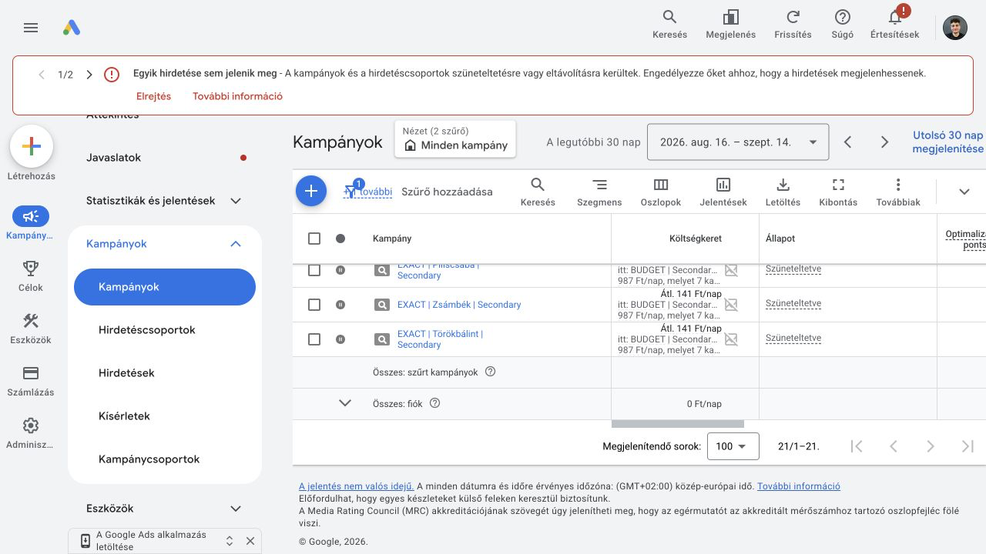Open the date range dropdown
986x554 pixels.
tap(738, 142)
